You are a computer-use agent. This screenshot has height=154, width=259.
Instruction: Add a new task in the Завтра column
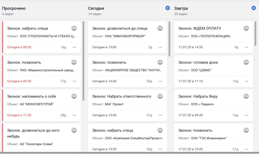pos(254,8)
